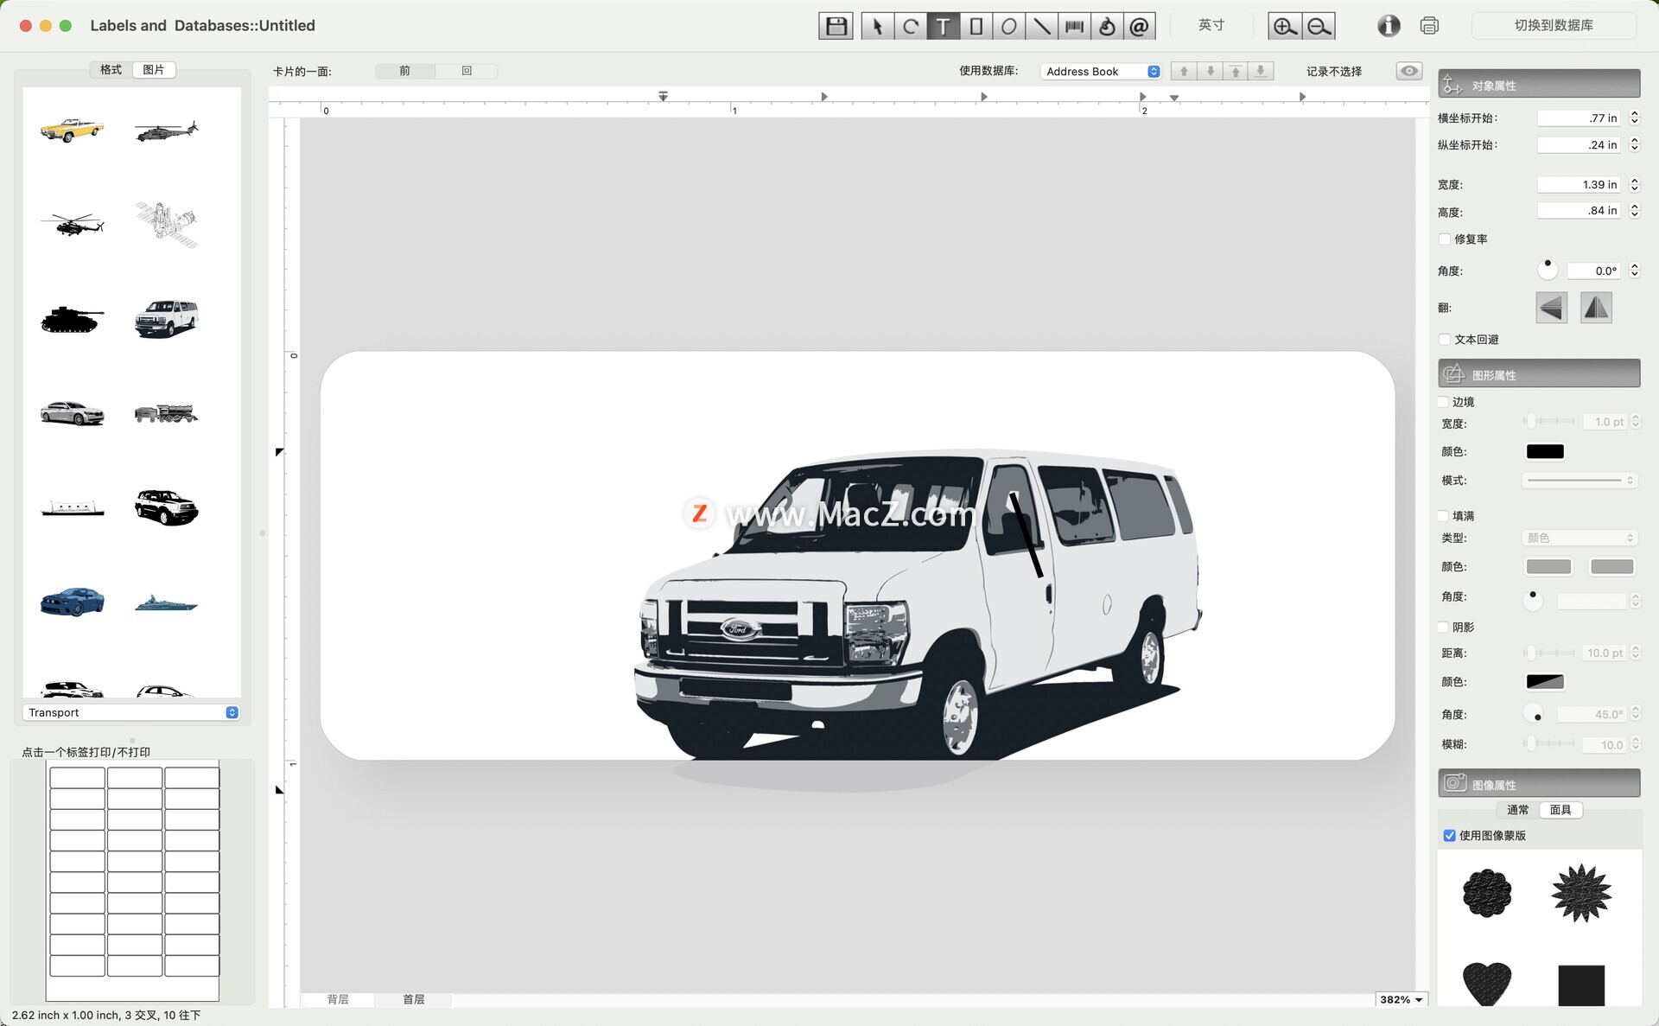Enable the 阴影 shadow checkbox
Viewport: 1659px width, 1026px height.
(x=1443, y=628)
